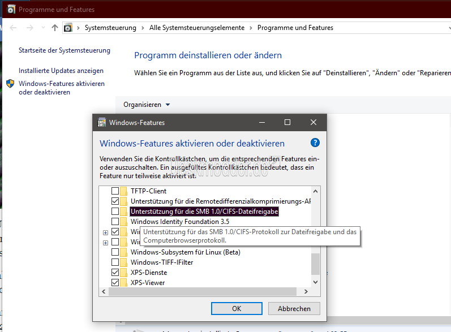This screenshot has width=451, height=332.
Task: Click Programme und Features breadcrumb segment
Action: pos(295,28)
